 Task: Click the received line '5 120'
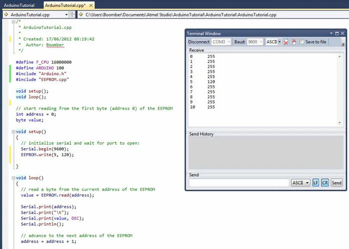(x=202, y=82)
